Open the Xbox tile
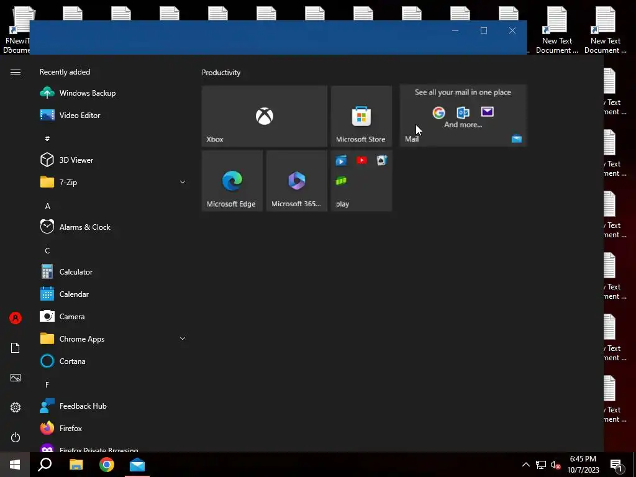 [x=265, y=116]
